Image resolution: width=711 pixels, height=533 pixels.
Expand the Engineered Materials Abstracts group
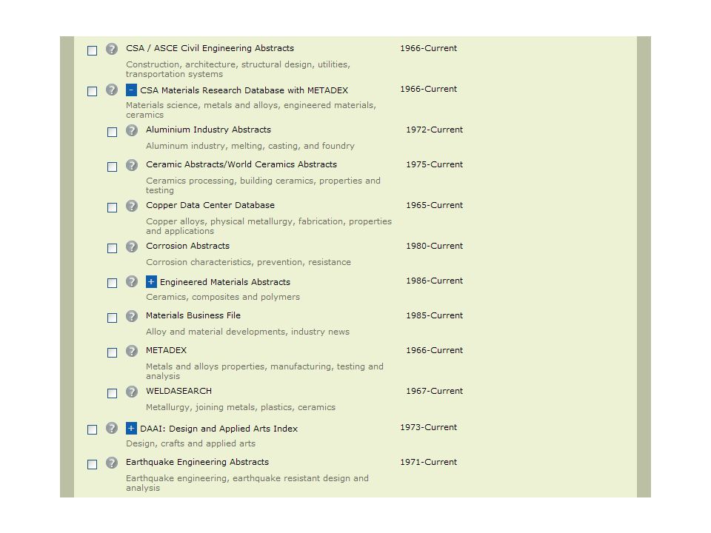pos(151,281)
